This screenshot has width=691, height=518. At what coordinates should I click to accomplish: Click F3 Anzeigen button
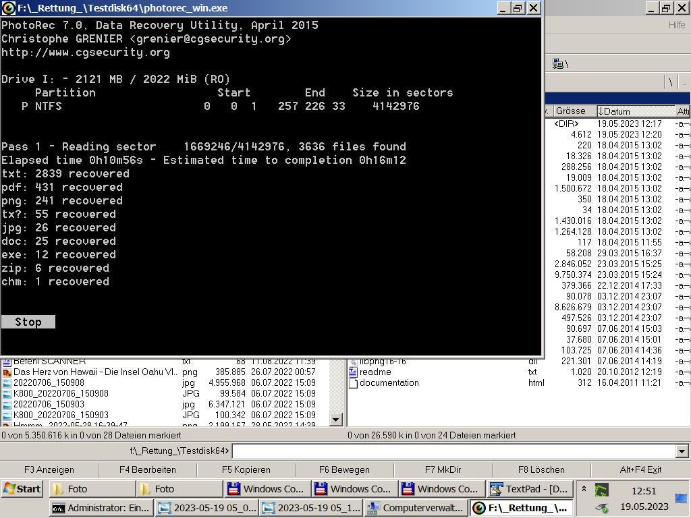pos(49,469)
